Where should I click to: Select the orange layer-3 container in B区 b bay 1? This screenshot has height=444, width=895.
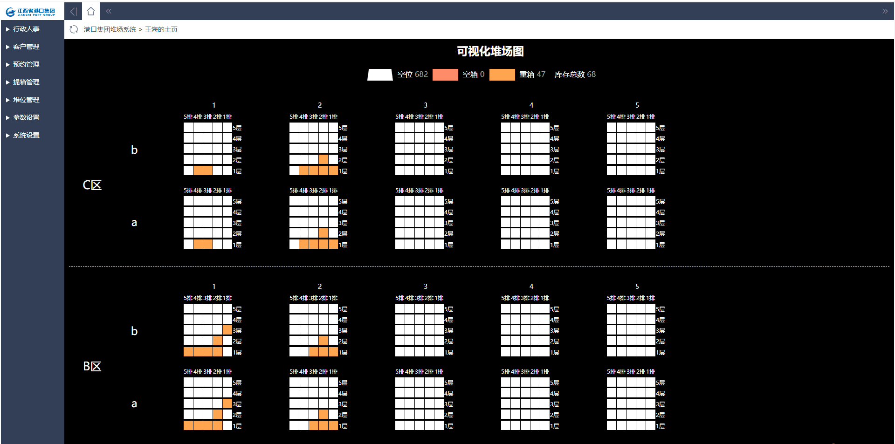coord(227,330)
